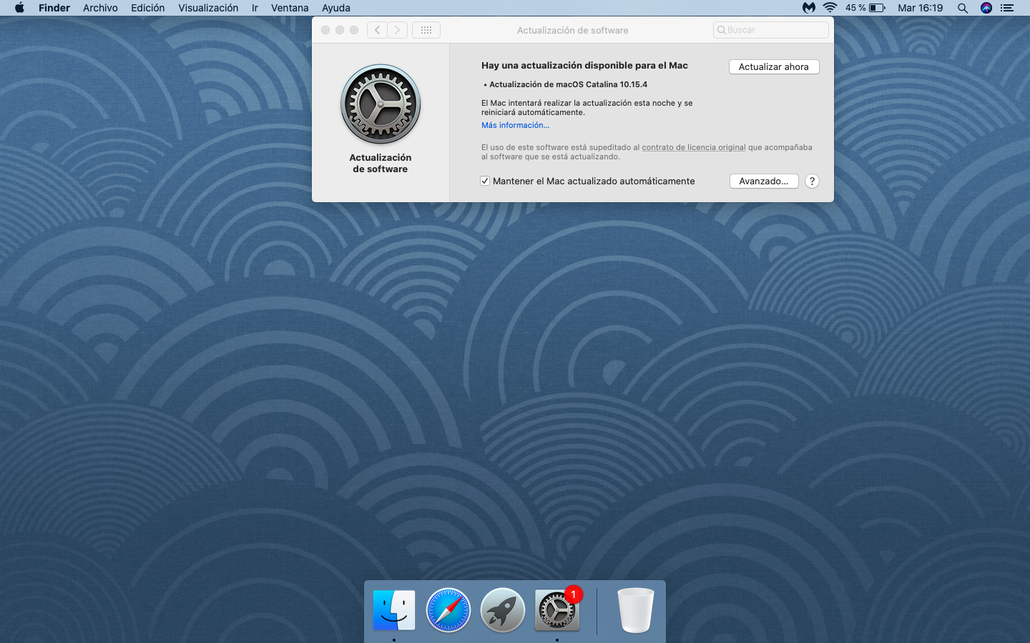This screenshot has height=643, width=1030.
Task: Open System Preferences icon in Dock
Action: tap(556, 612)
